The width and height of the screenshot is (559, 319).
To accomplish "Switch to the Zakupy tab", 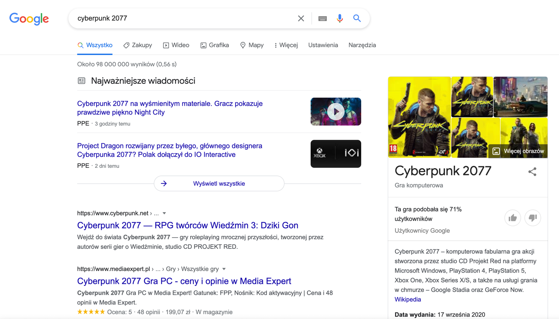I will tap(137, 45).
